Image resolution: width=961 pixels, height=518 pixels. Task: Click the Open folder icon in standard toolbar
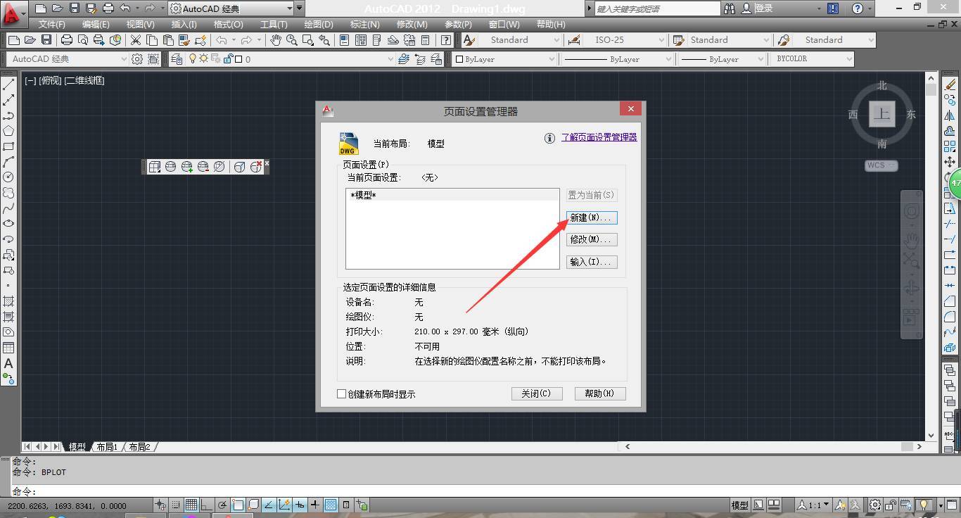pyautogui.click(x=30, y=40)
